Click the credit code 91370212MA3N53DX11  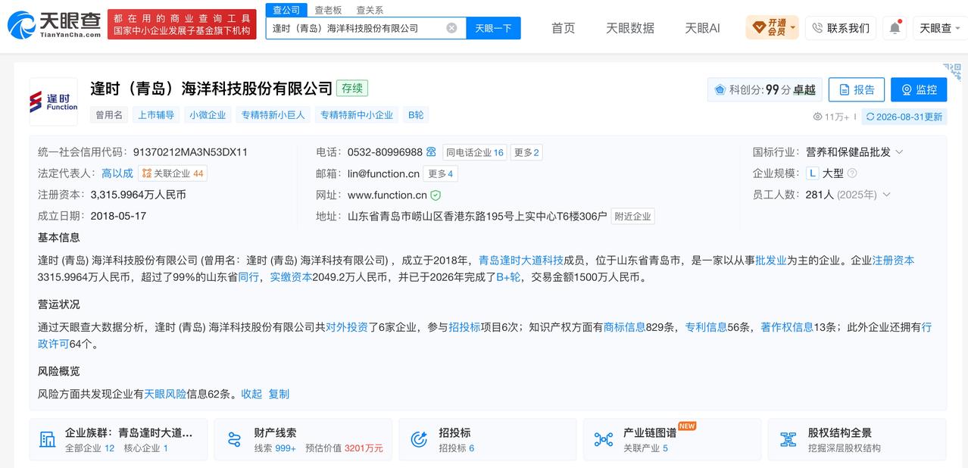pyautogui.click(x=190, y=152)
